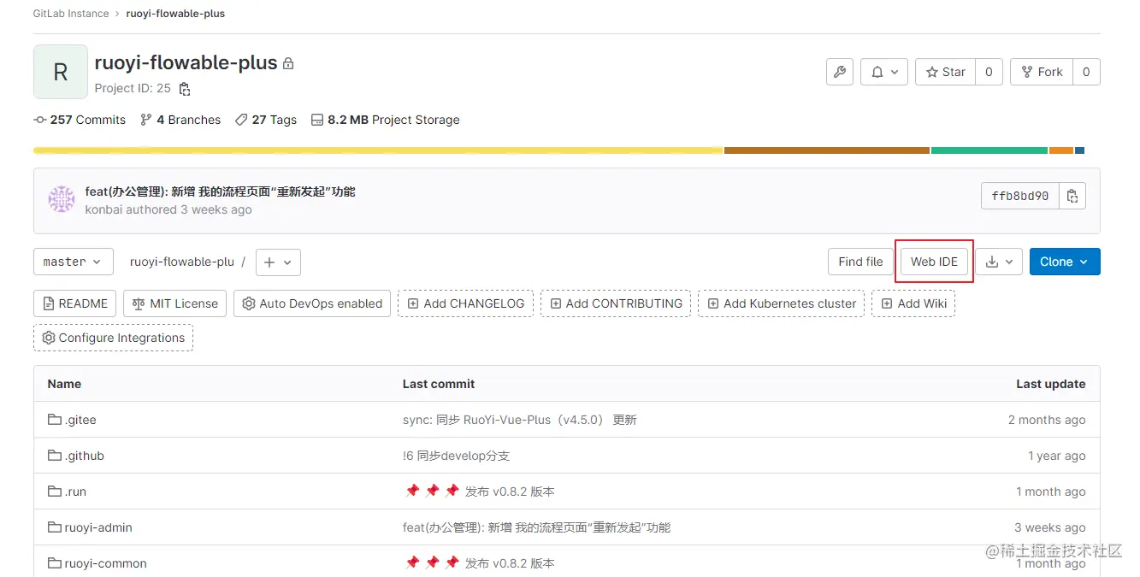The width and height of the screenshot is (1140, 577).
Task: Click the Last update column header
Action: coord(1051,384)
